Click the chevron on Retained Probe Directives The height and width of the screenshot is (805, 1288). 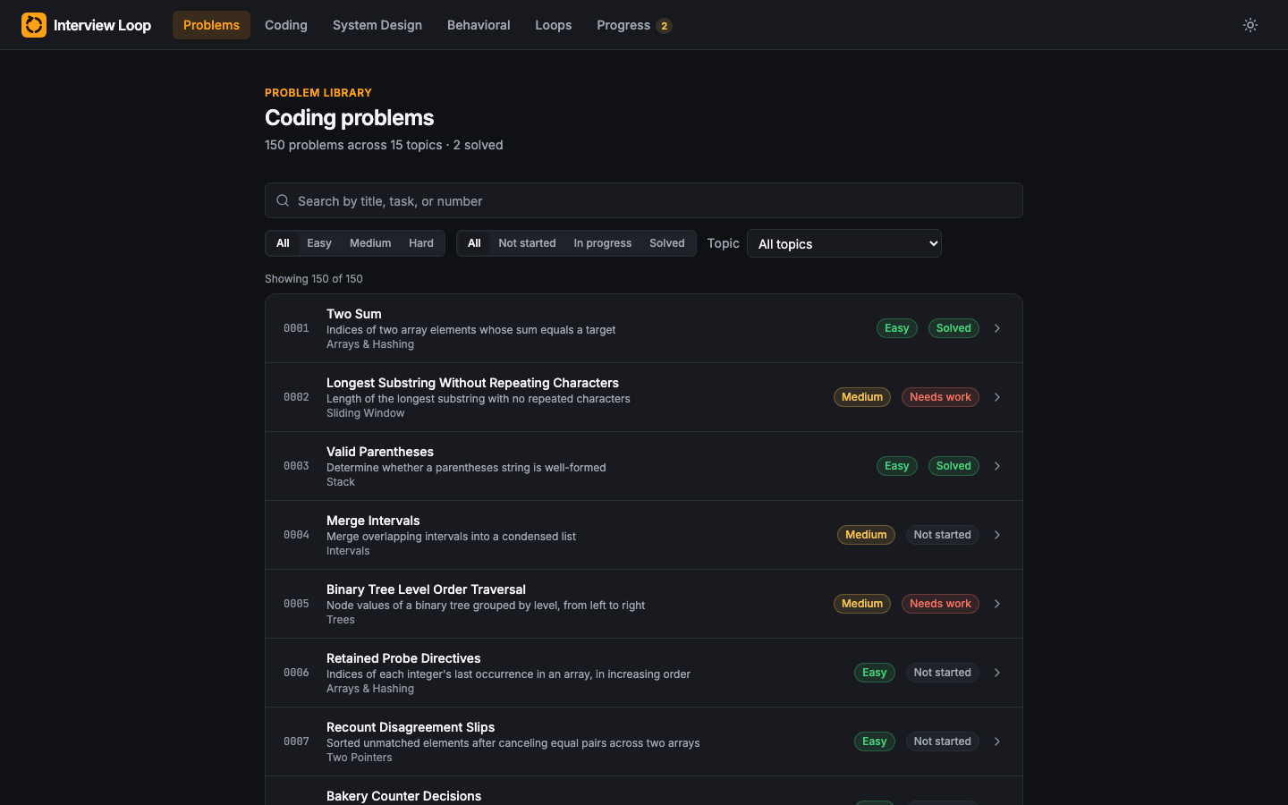point(997,673)
